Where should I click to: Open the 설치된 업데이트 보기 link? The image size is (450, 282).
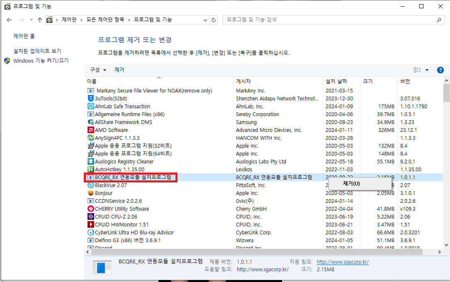click(37, 51)
